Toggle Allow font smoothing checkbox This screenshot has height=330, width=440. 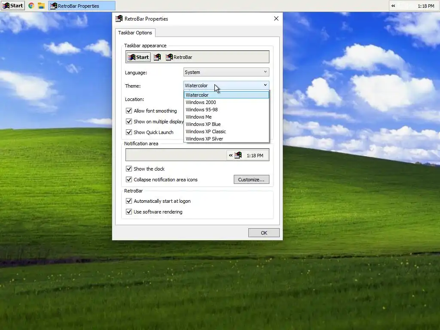[129, 110]
